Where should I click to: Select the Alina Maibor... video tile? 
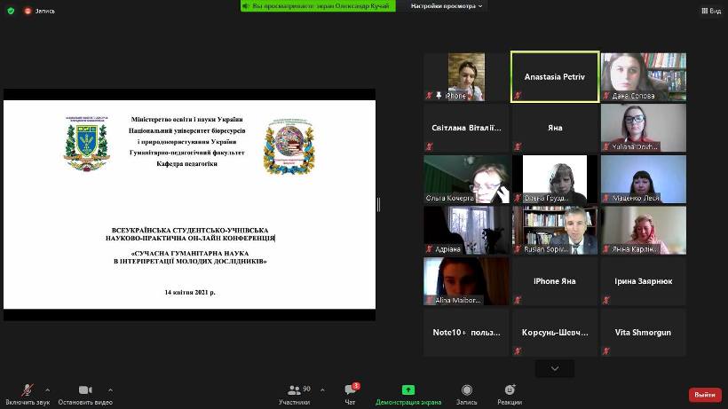466,281
